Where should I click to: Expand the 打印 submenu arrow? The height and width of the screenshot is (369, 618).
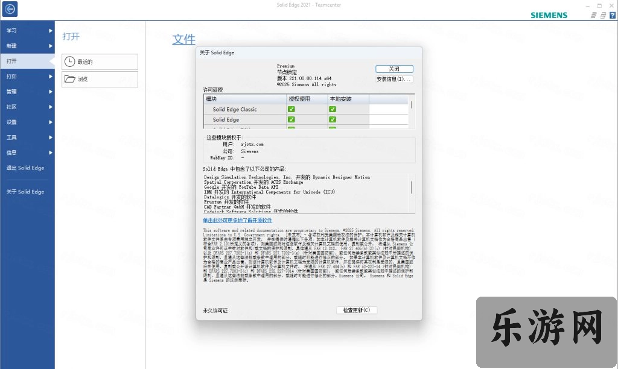[x=51, y=77]
